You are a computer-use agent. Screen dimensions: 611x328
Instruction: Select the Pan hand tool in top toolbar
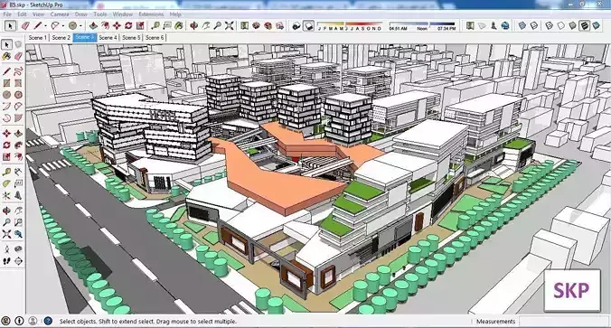point(206,25)
